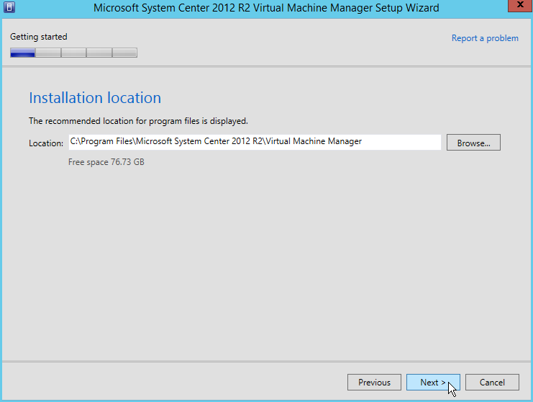This screenshot has height=402, width=533.
Task: Click the third progress bar segment
Action: click(x=73, y=53)
